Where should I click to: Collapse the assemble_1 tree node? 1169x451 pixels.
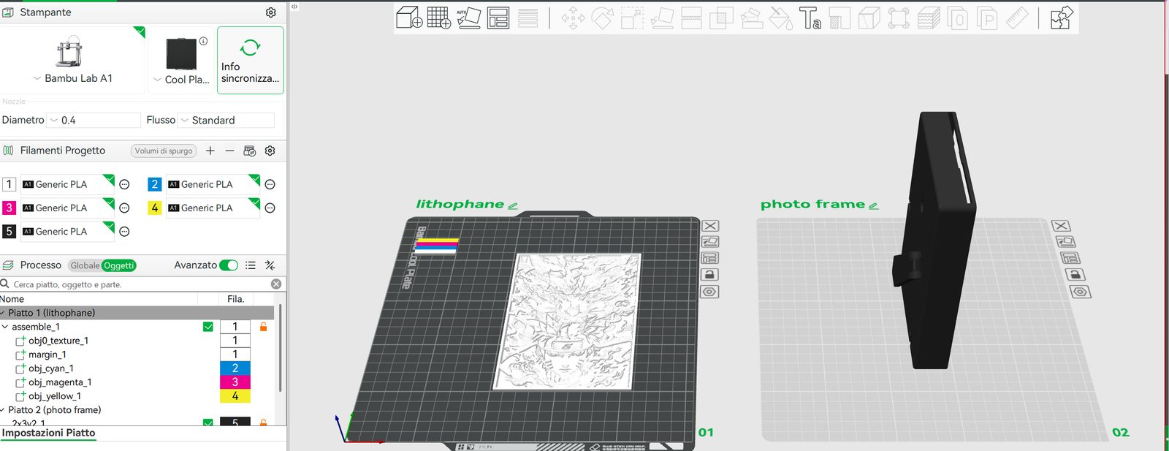click(5, 327)
